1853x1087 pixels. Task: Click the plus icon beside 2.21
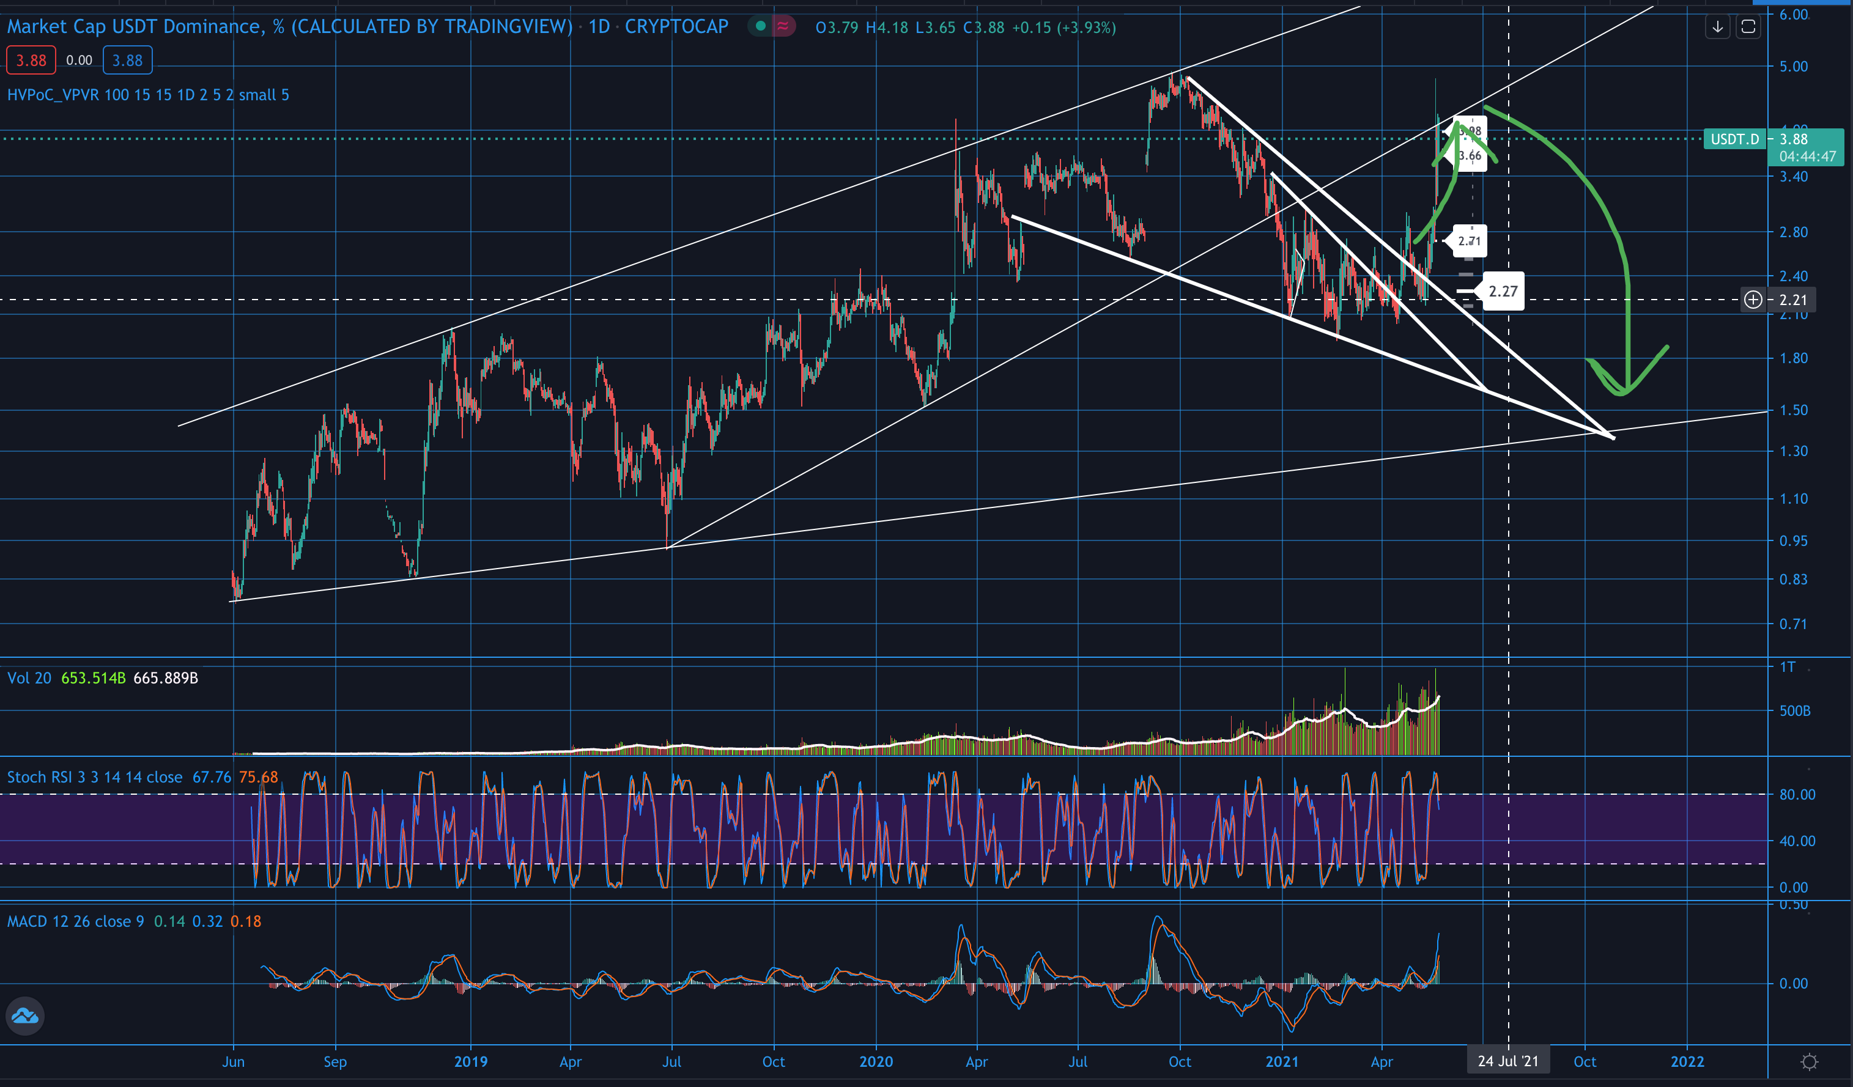(1753, 300)
